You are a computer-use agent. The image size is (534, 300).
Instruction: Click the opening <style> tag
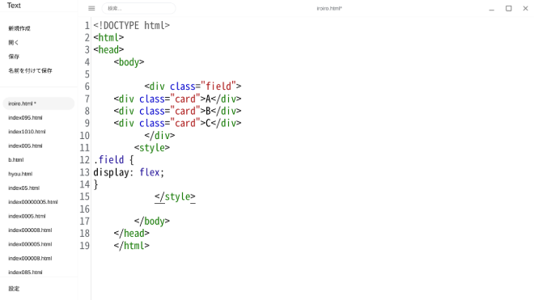pyautogui.click(x=152, y=148)
